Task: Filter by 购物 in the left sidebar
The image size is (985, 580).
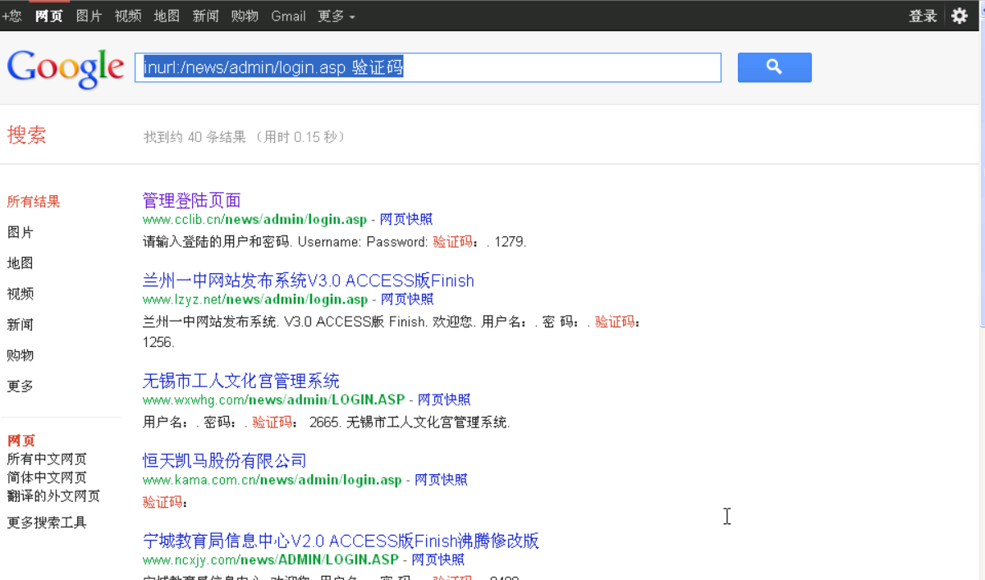Action: coord(21,355)
